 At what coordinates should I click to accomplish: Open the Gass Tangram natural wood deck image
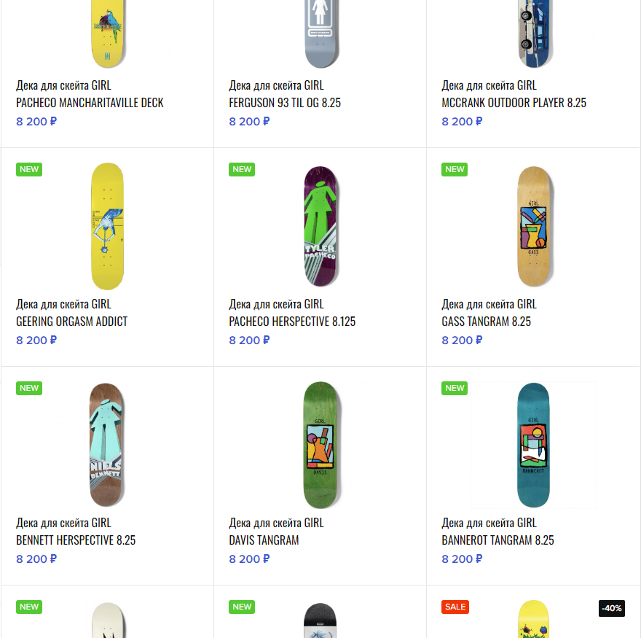(x=533, y=226)
